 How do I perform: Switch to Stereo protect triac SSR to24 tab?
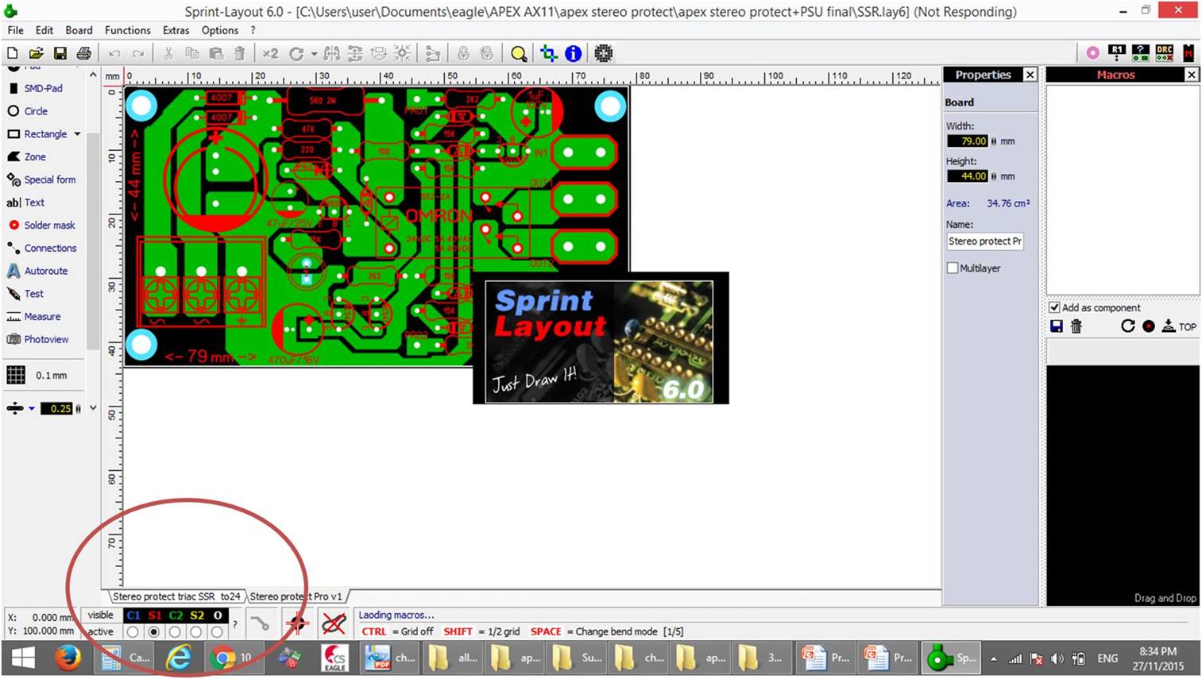coord(176,596)
